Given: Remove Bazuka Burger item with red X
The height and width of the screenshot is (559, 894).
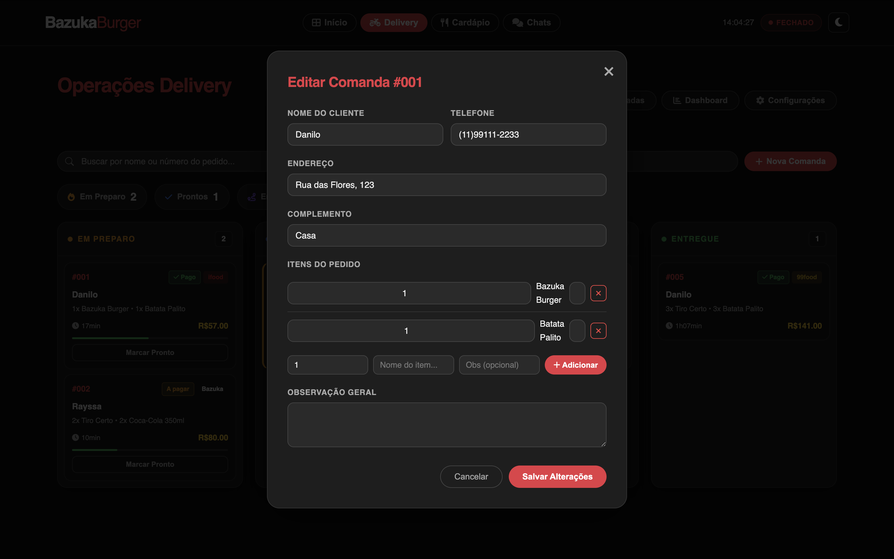Looking at the screenshot, I should tap(598, 293).
